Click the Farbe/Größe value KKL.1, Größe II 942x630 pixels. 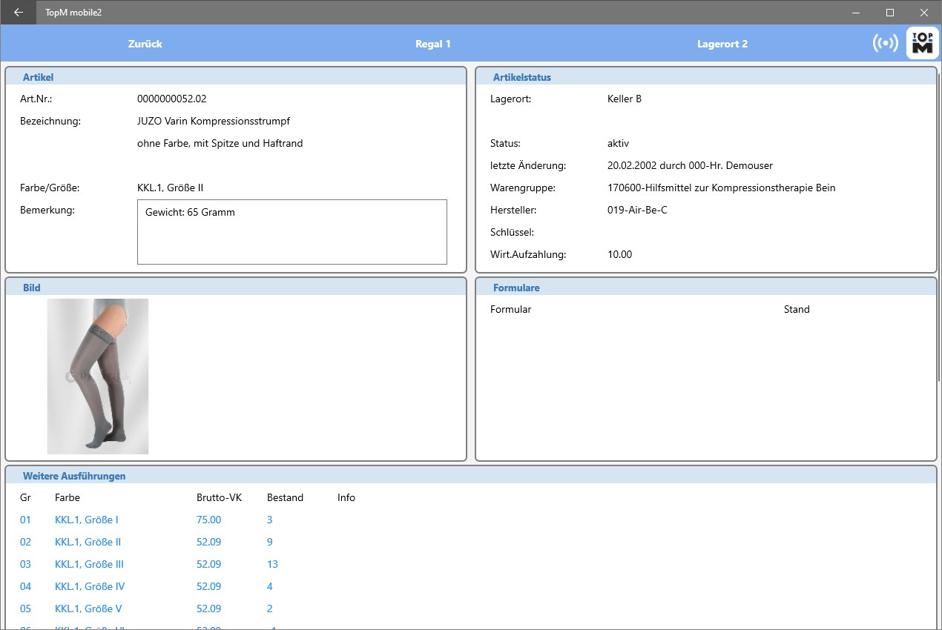point(171,188)
